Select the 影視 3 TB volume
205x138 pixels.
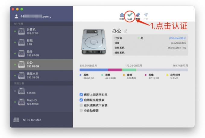point(41,42)
